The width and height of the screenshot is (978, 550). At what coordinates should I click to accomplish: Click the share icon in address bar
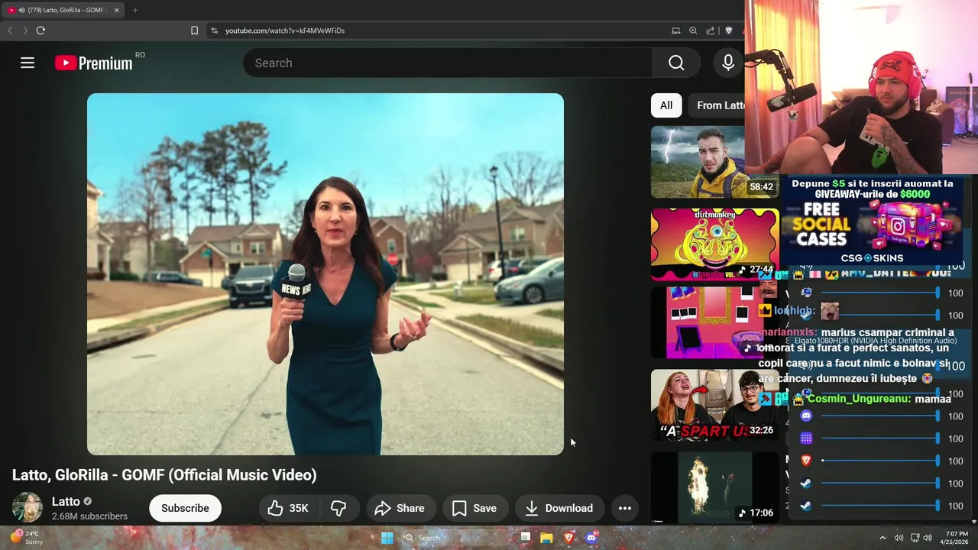pyautogui.click(x=711, y=31)
